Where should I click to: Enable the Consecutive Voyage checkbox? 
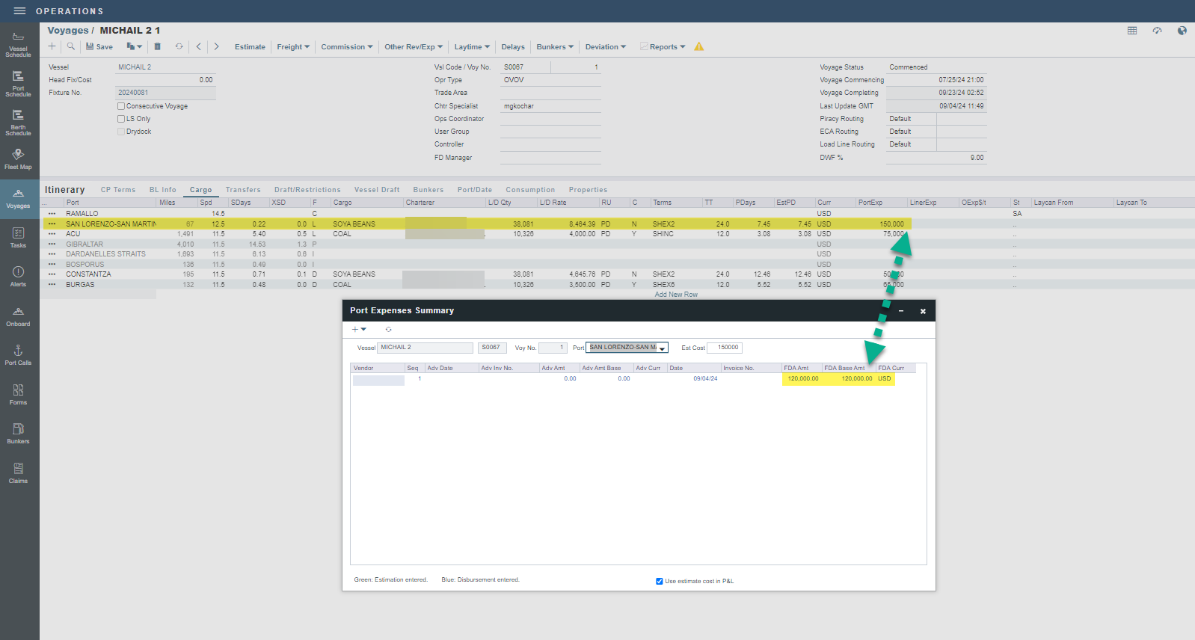tap(121, 106)
